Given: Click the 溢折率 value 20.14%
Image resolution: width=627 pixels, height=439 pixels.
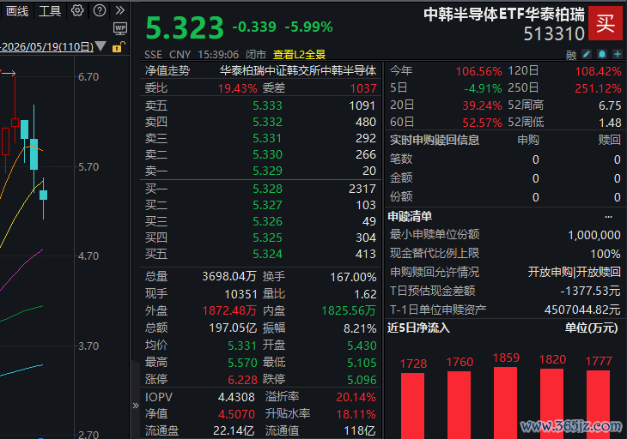Looking at the screenshot, I should point(356,397).
